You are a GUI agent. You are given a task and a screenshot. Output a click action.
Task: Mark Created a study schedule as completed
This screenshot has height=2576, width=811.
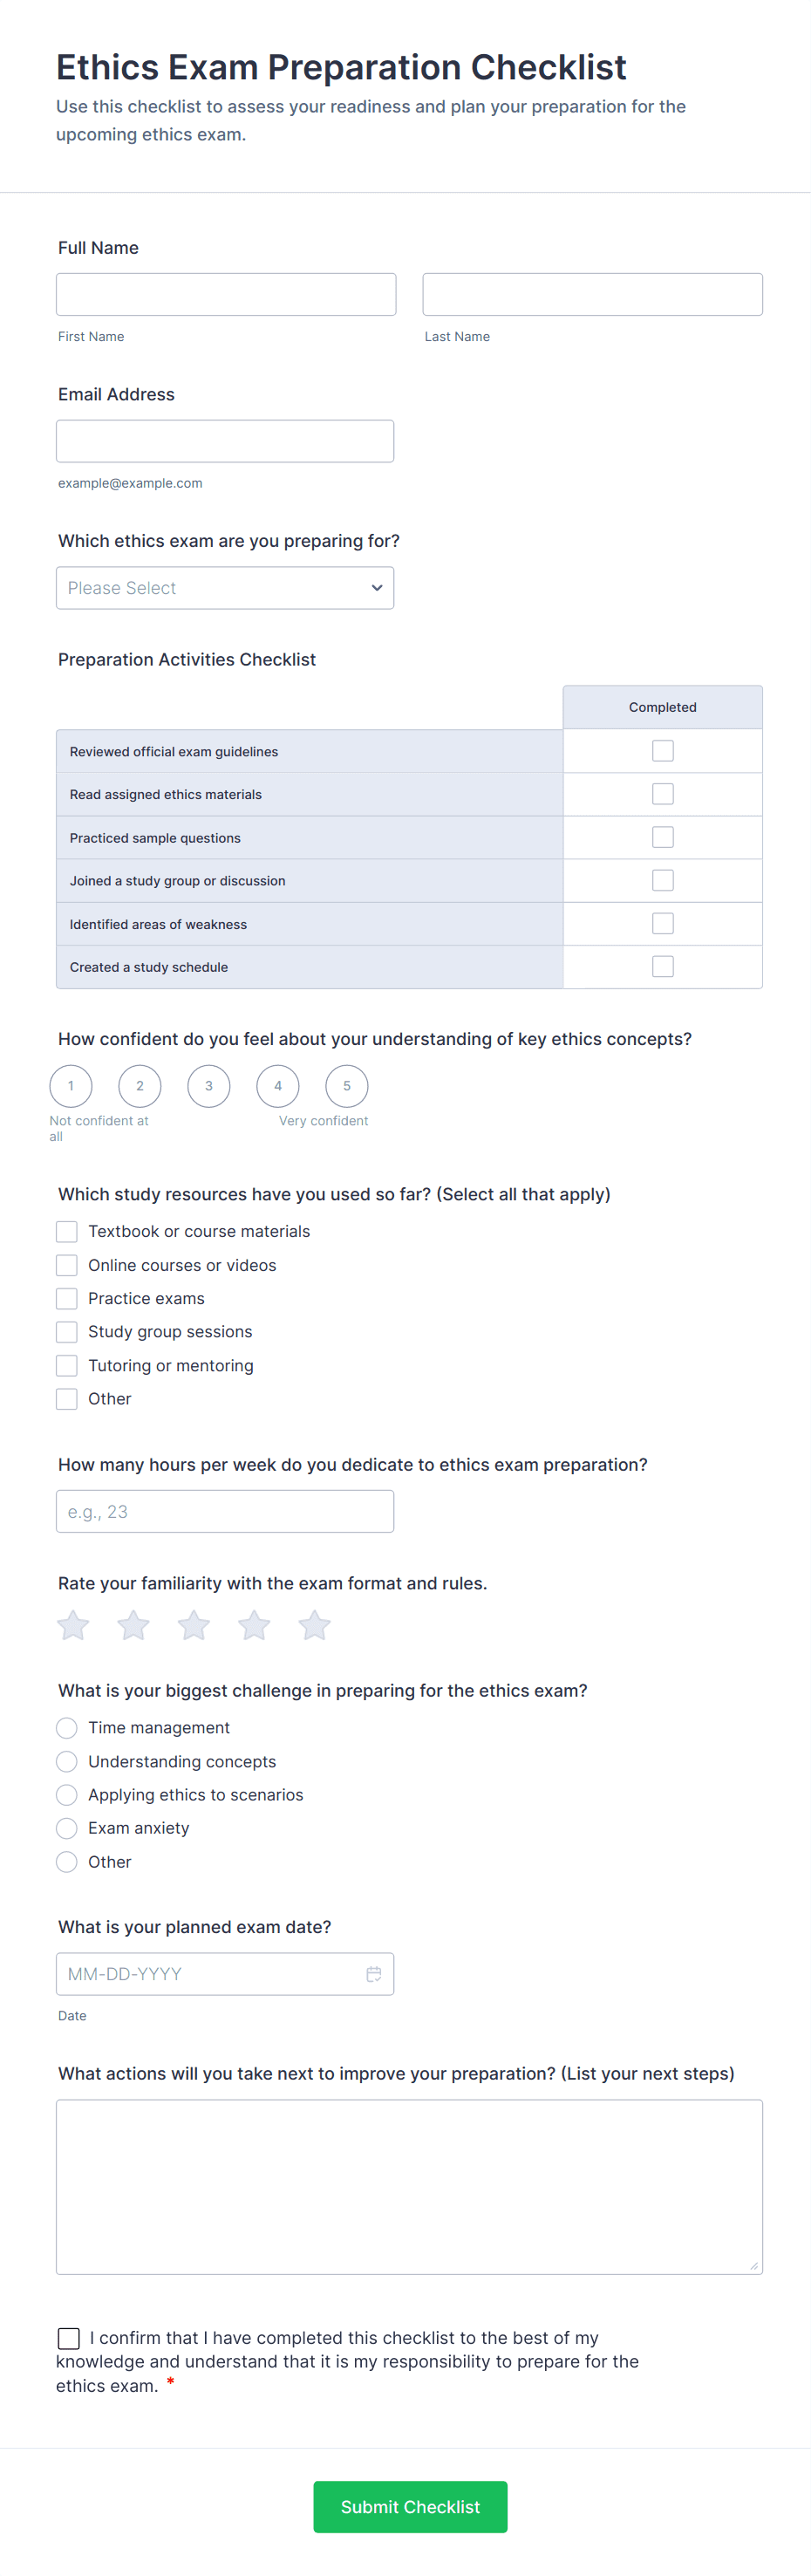tap(663, 967)
